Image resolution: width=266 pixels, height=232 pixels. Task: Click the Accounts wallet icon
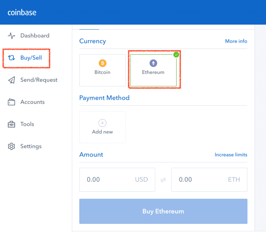pyautogui.click(x=11, y=102)
